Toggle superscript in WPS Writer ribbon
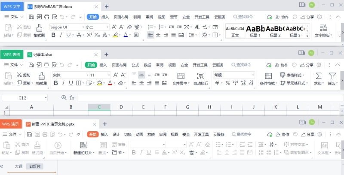This screenshot has width=344, height=175. (x=89, y=35)
